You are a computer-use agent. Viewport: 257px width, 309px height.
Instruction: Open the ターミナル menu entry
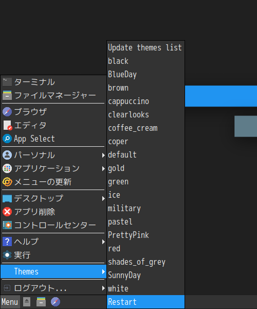[x=53, y=82]
